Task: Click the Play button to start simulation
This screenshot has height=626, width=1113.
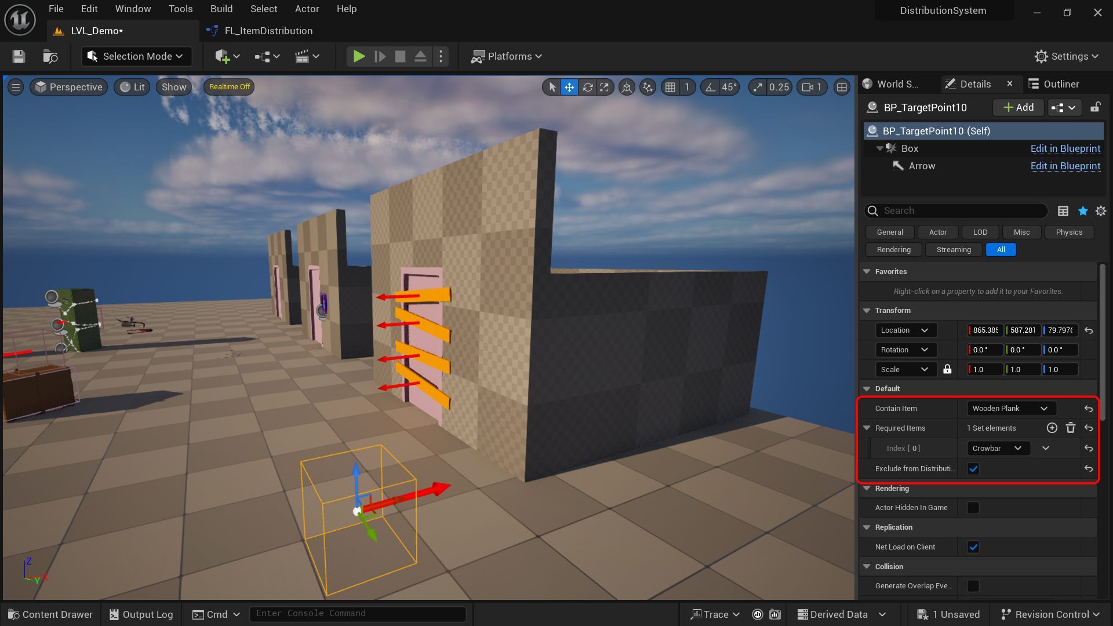Action: click(359, 56)
